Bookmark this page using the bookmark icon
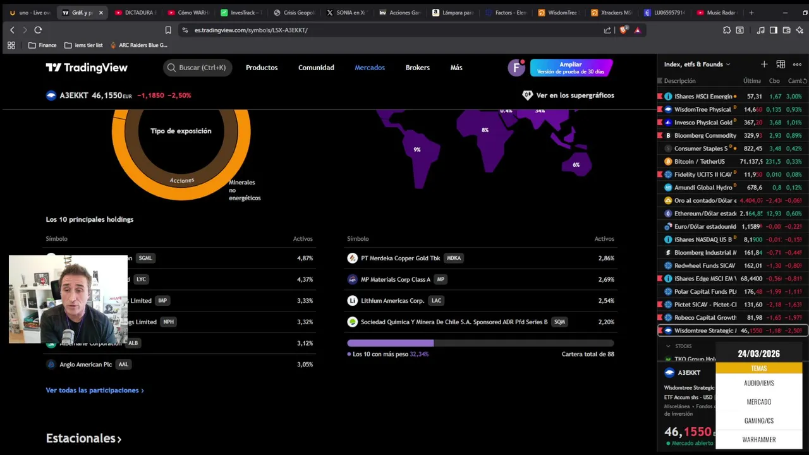This screenshot has height=455, width=809. click(168, 30)
